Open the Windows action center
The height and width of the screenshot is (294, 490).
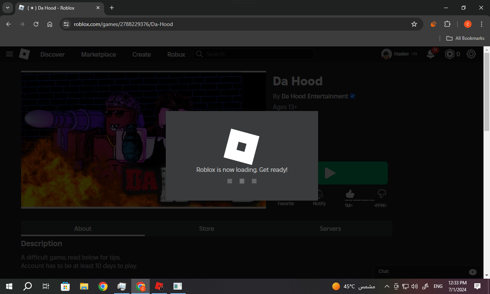pos(477,286)
